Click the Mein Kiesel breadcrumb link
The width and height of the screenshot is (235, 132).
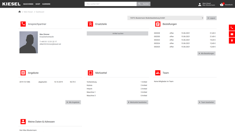point(28,12)
